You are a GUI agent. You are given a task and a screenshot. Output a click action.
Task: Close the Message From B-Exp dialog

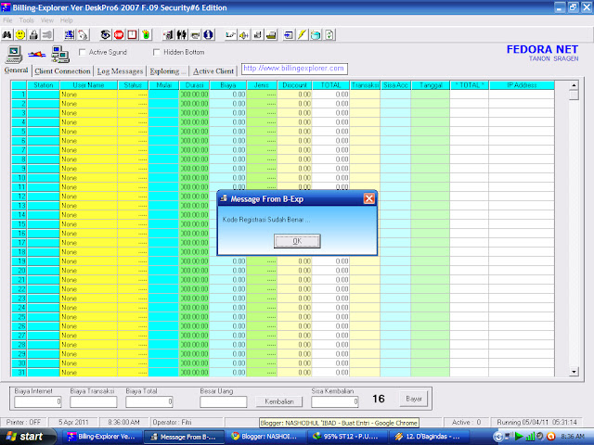pos(369,198)
